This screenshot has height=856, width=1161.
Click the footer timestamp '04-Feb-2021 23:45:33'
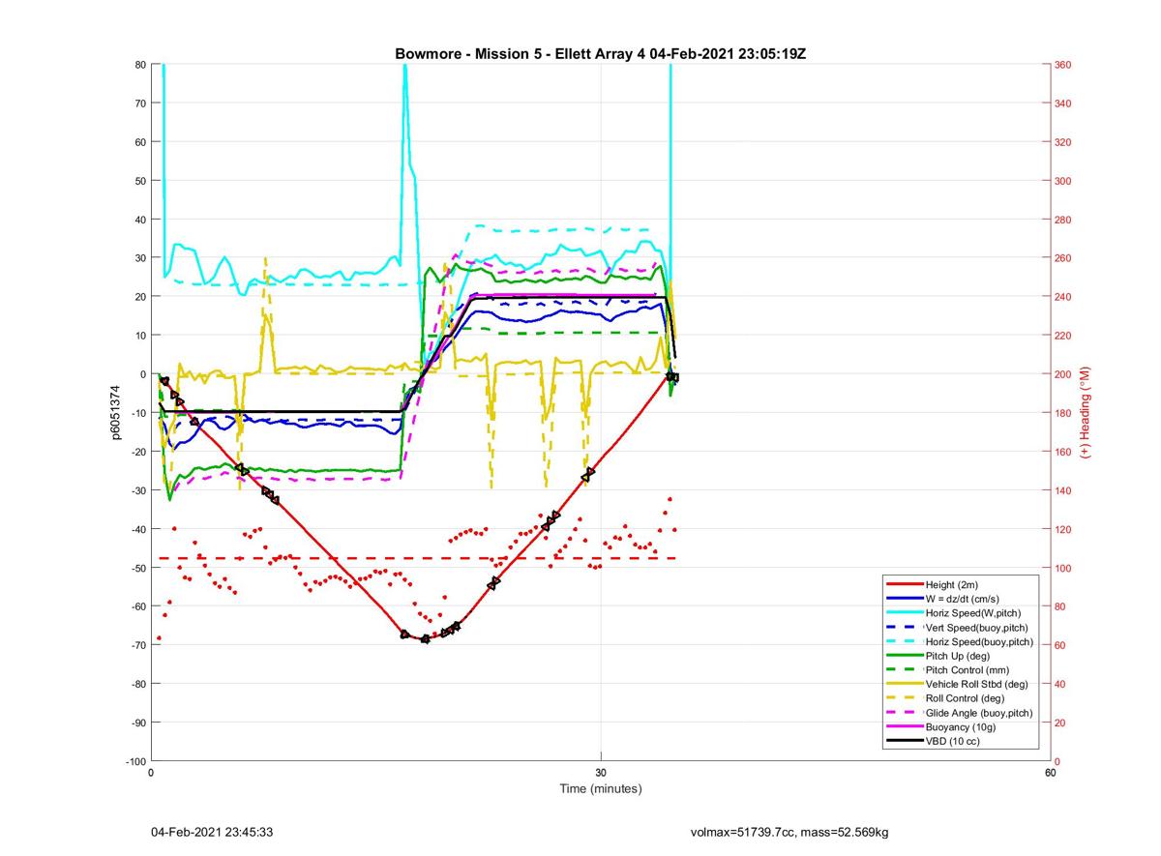click(213, 832)
